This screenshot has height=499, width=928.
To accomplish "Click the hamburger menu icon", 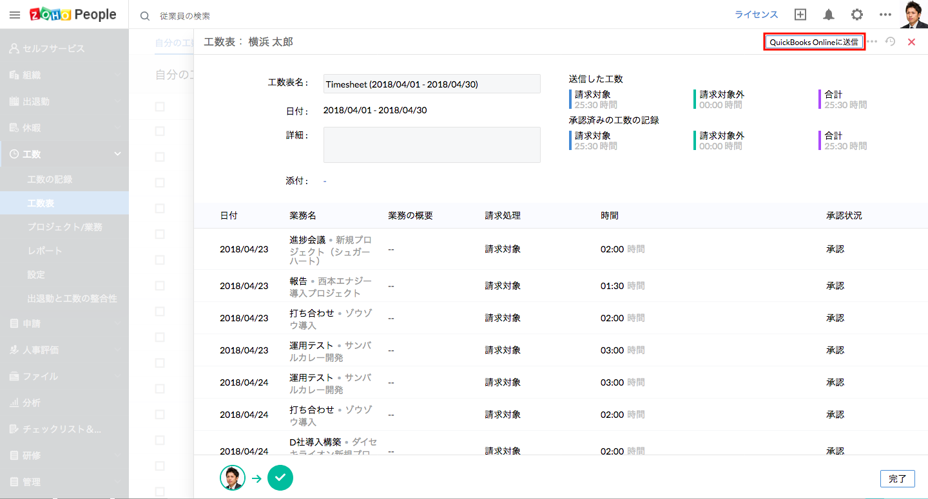I will pos(15,15).
